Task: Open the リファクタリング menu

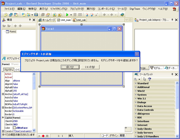Action: (59, 9)
